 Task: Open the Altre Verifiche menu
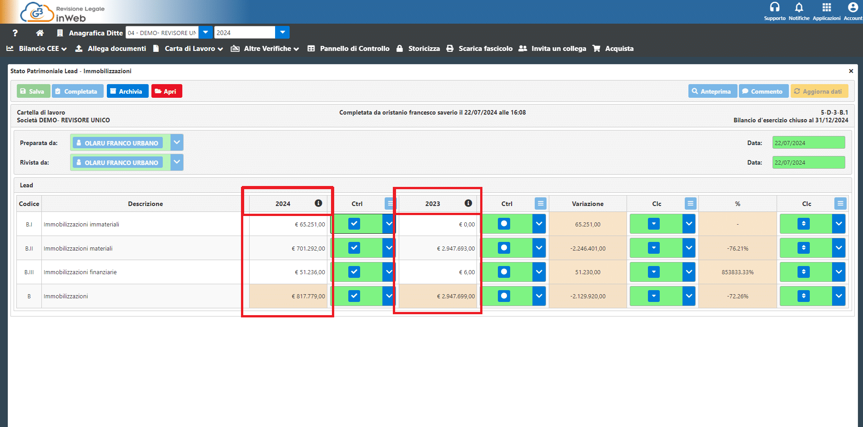[x=265, y=49]
